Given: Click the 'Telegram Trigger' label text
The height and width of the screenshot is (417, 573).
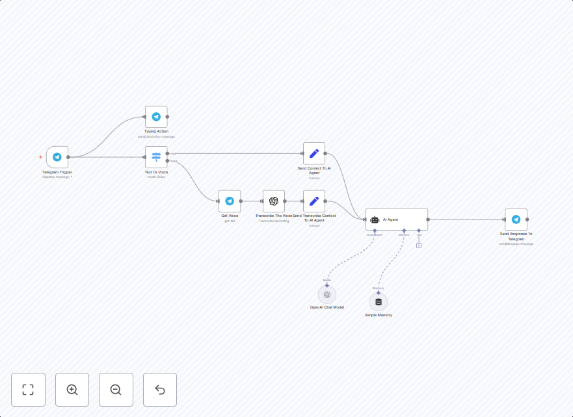Looking at the screenshot, I should click(57, 172).
